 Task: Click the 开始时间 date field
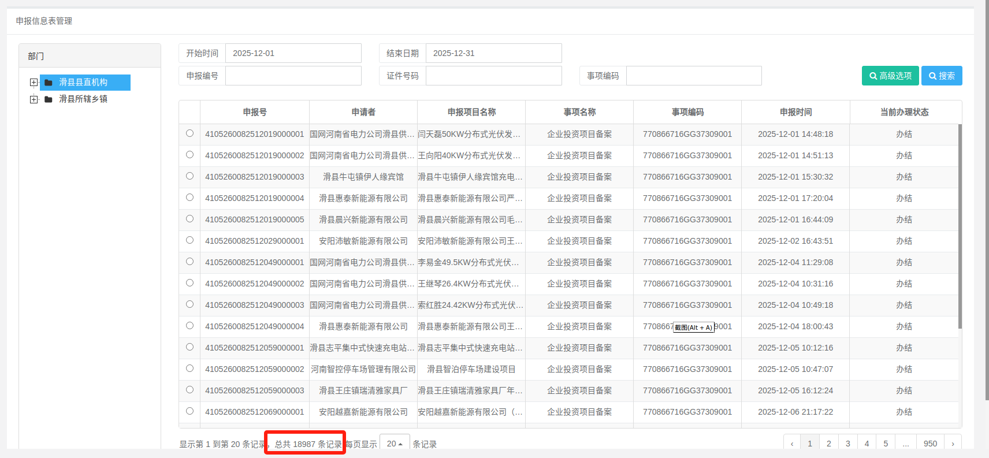(x=293, y=53)
